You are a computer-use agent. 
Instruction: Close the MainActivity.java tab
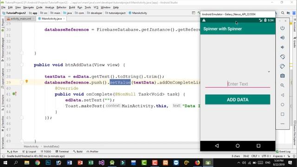[64, 19]
